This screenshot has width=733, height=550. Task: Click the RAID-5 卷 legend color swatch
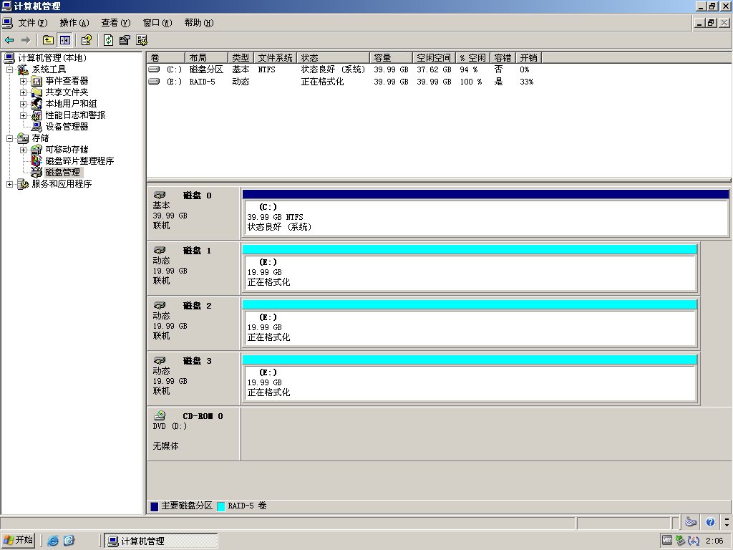coord(221,506)
